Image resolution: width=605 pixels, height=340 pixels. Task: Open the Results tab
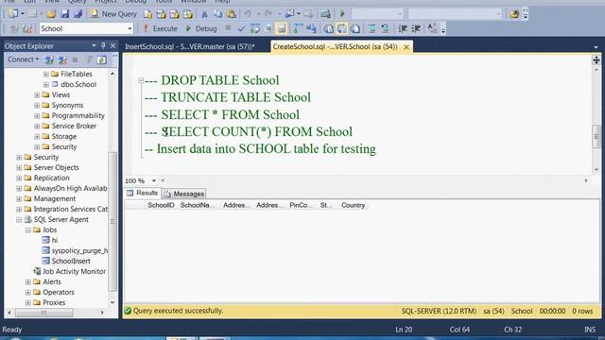(x=143, y=193)
